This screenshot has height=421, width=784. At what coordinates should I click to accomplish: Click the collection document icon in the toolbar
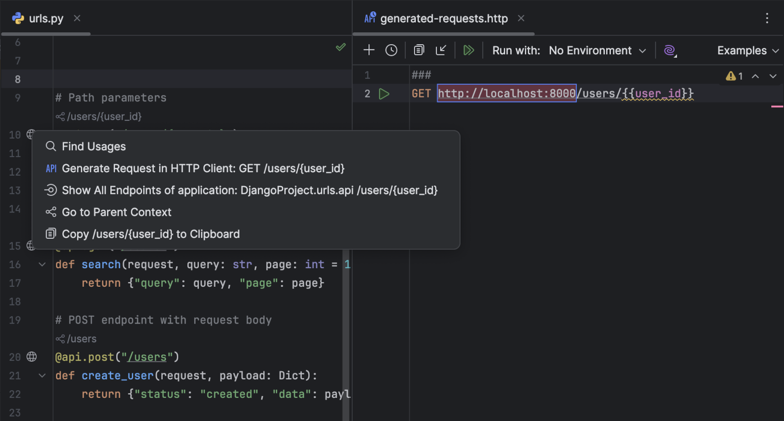(419, 50)
